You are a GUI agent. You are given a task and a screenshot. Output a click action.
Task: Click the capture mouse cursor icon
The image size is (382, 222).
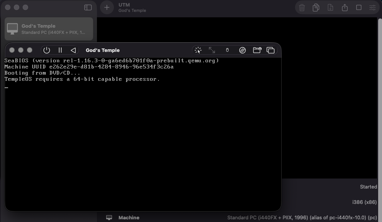[x=198, y=50]
